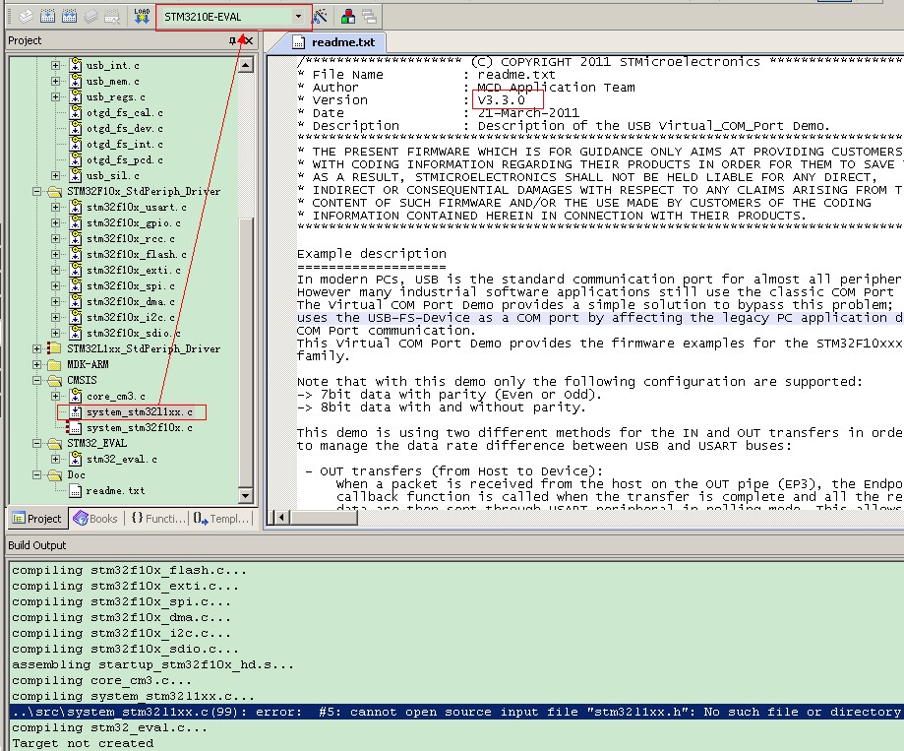904x751 pixels.
Task: Click the STM32L1xx_StdPeriph_Driver folder icon
Action: point(54,348)
